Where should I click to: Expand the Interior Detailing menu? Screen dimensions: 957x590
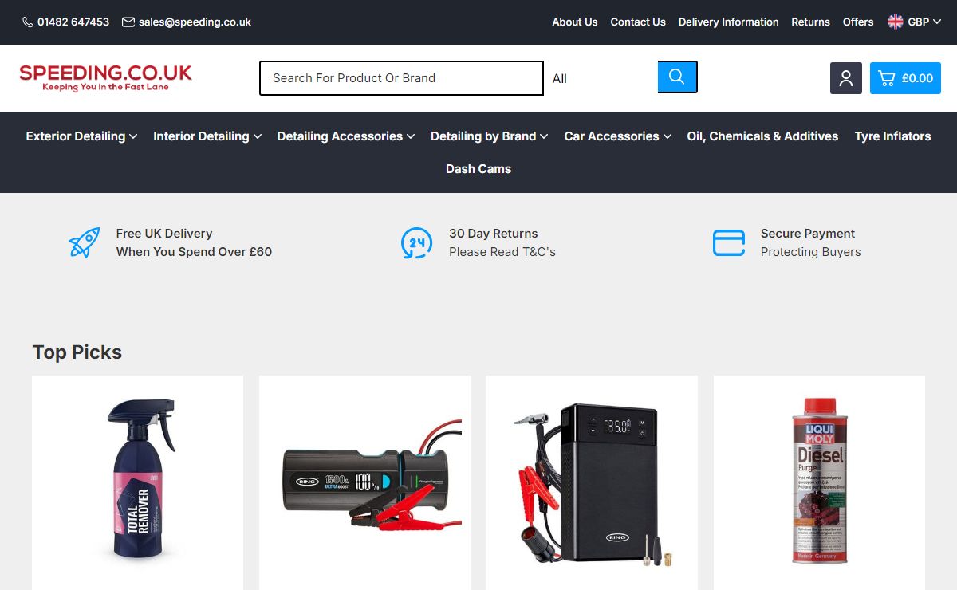[207, 136]
